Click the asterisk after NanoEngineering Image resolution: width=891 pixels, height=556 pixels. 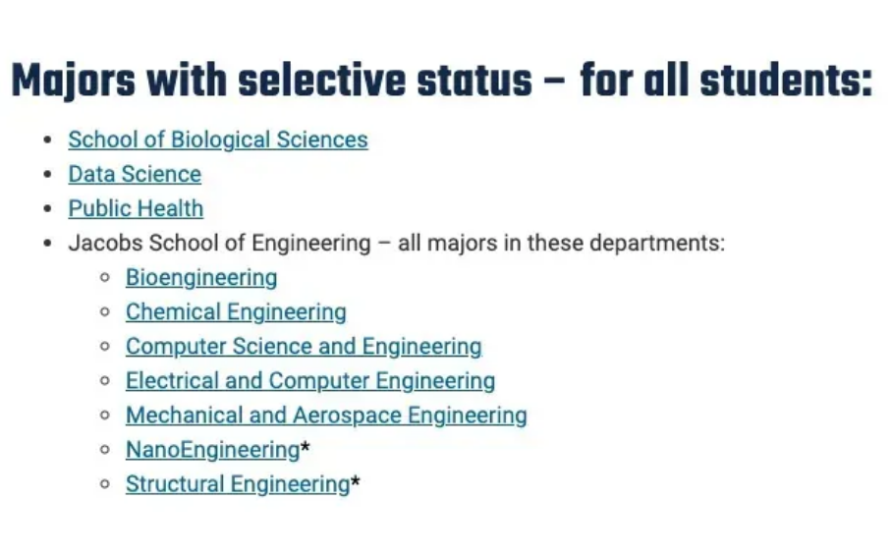[306, 447]
